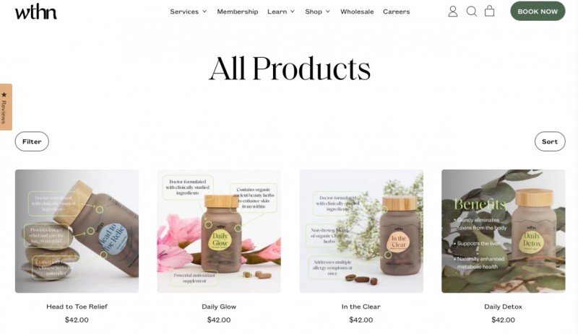Click the Book Now button
This screenshot has height=334, width=578.
pos(538,12)
